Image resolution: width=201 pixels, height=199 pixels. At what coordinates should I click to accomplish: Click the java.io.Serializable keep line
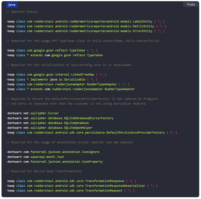point(52,79)
